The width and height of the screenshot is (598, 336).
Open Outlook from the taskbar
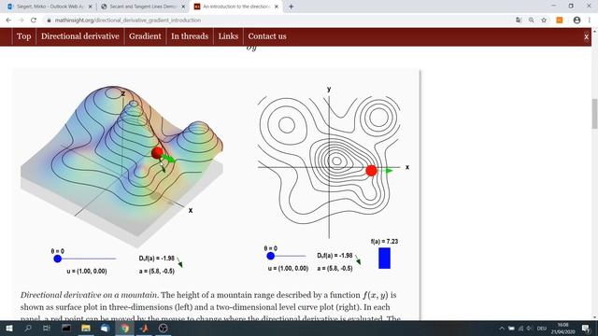click(106, 328)
